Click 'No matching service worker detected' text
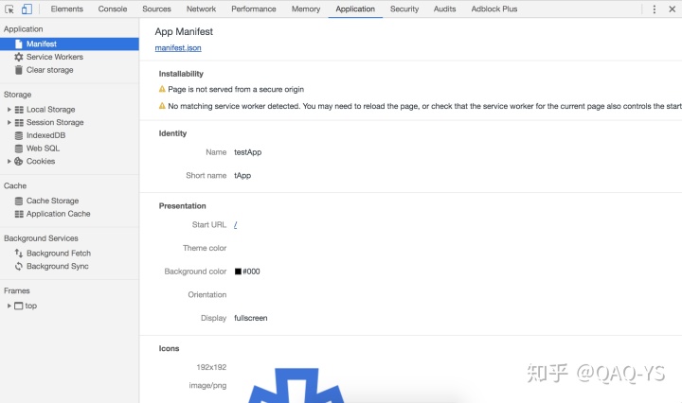The width and height of the screenshot is (682, 403). pyautogui.click(x=234, y=106)
